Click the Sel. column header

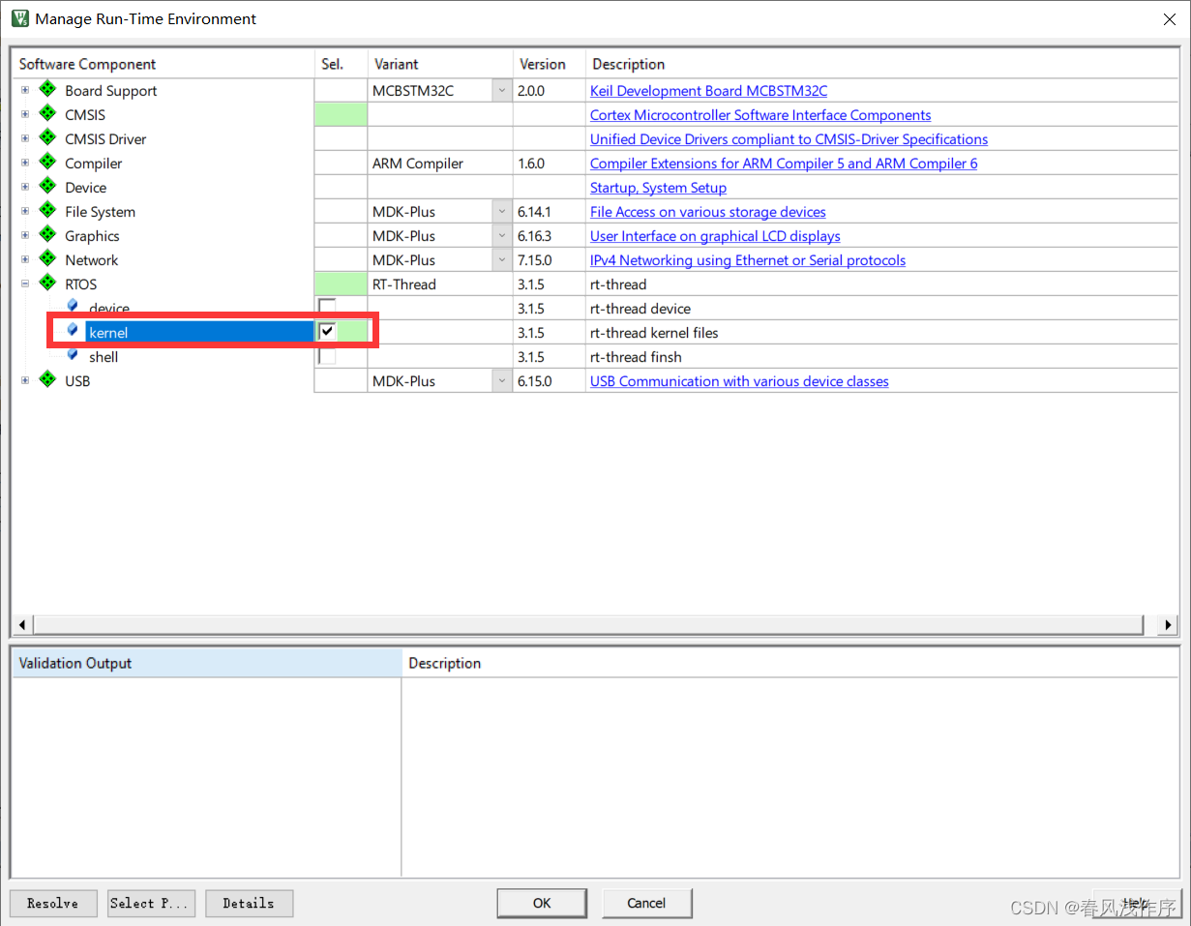pyautogui.click(x=341, y=64)
